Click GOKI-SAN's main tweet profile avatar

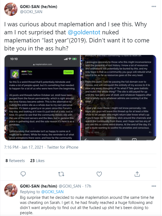pos(11,9)
